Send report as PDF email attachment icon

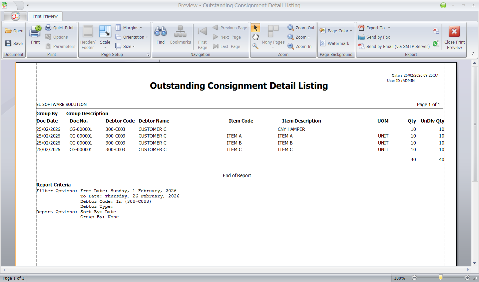436,31
